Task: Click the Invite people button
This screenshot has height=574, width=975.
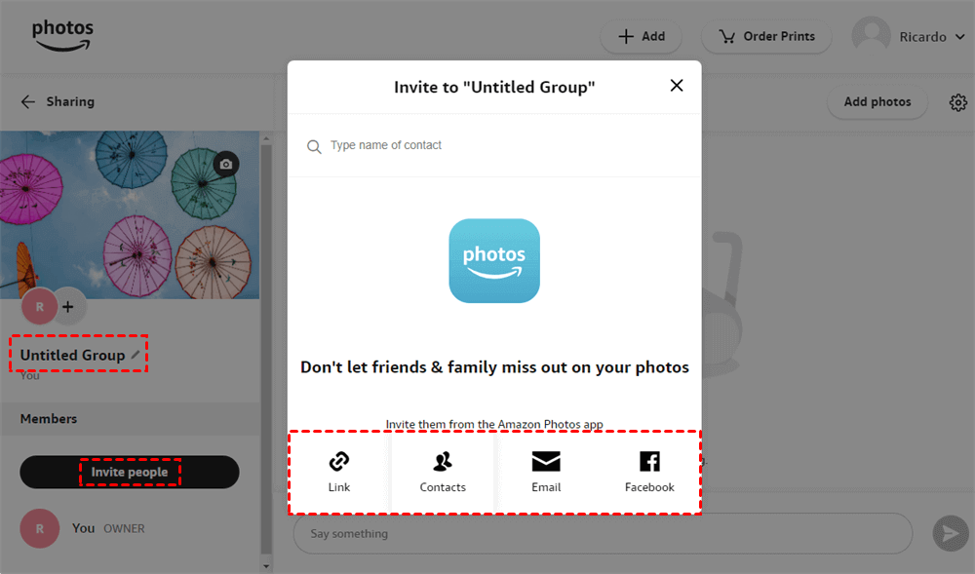Action: [x=130, y=472]
